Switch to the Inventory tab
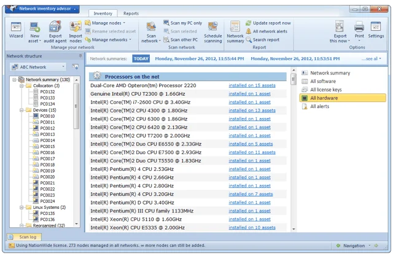Screen dimensions: 393x258 click(103, 14)
